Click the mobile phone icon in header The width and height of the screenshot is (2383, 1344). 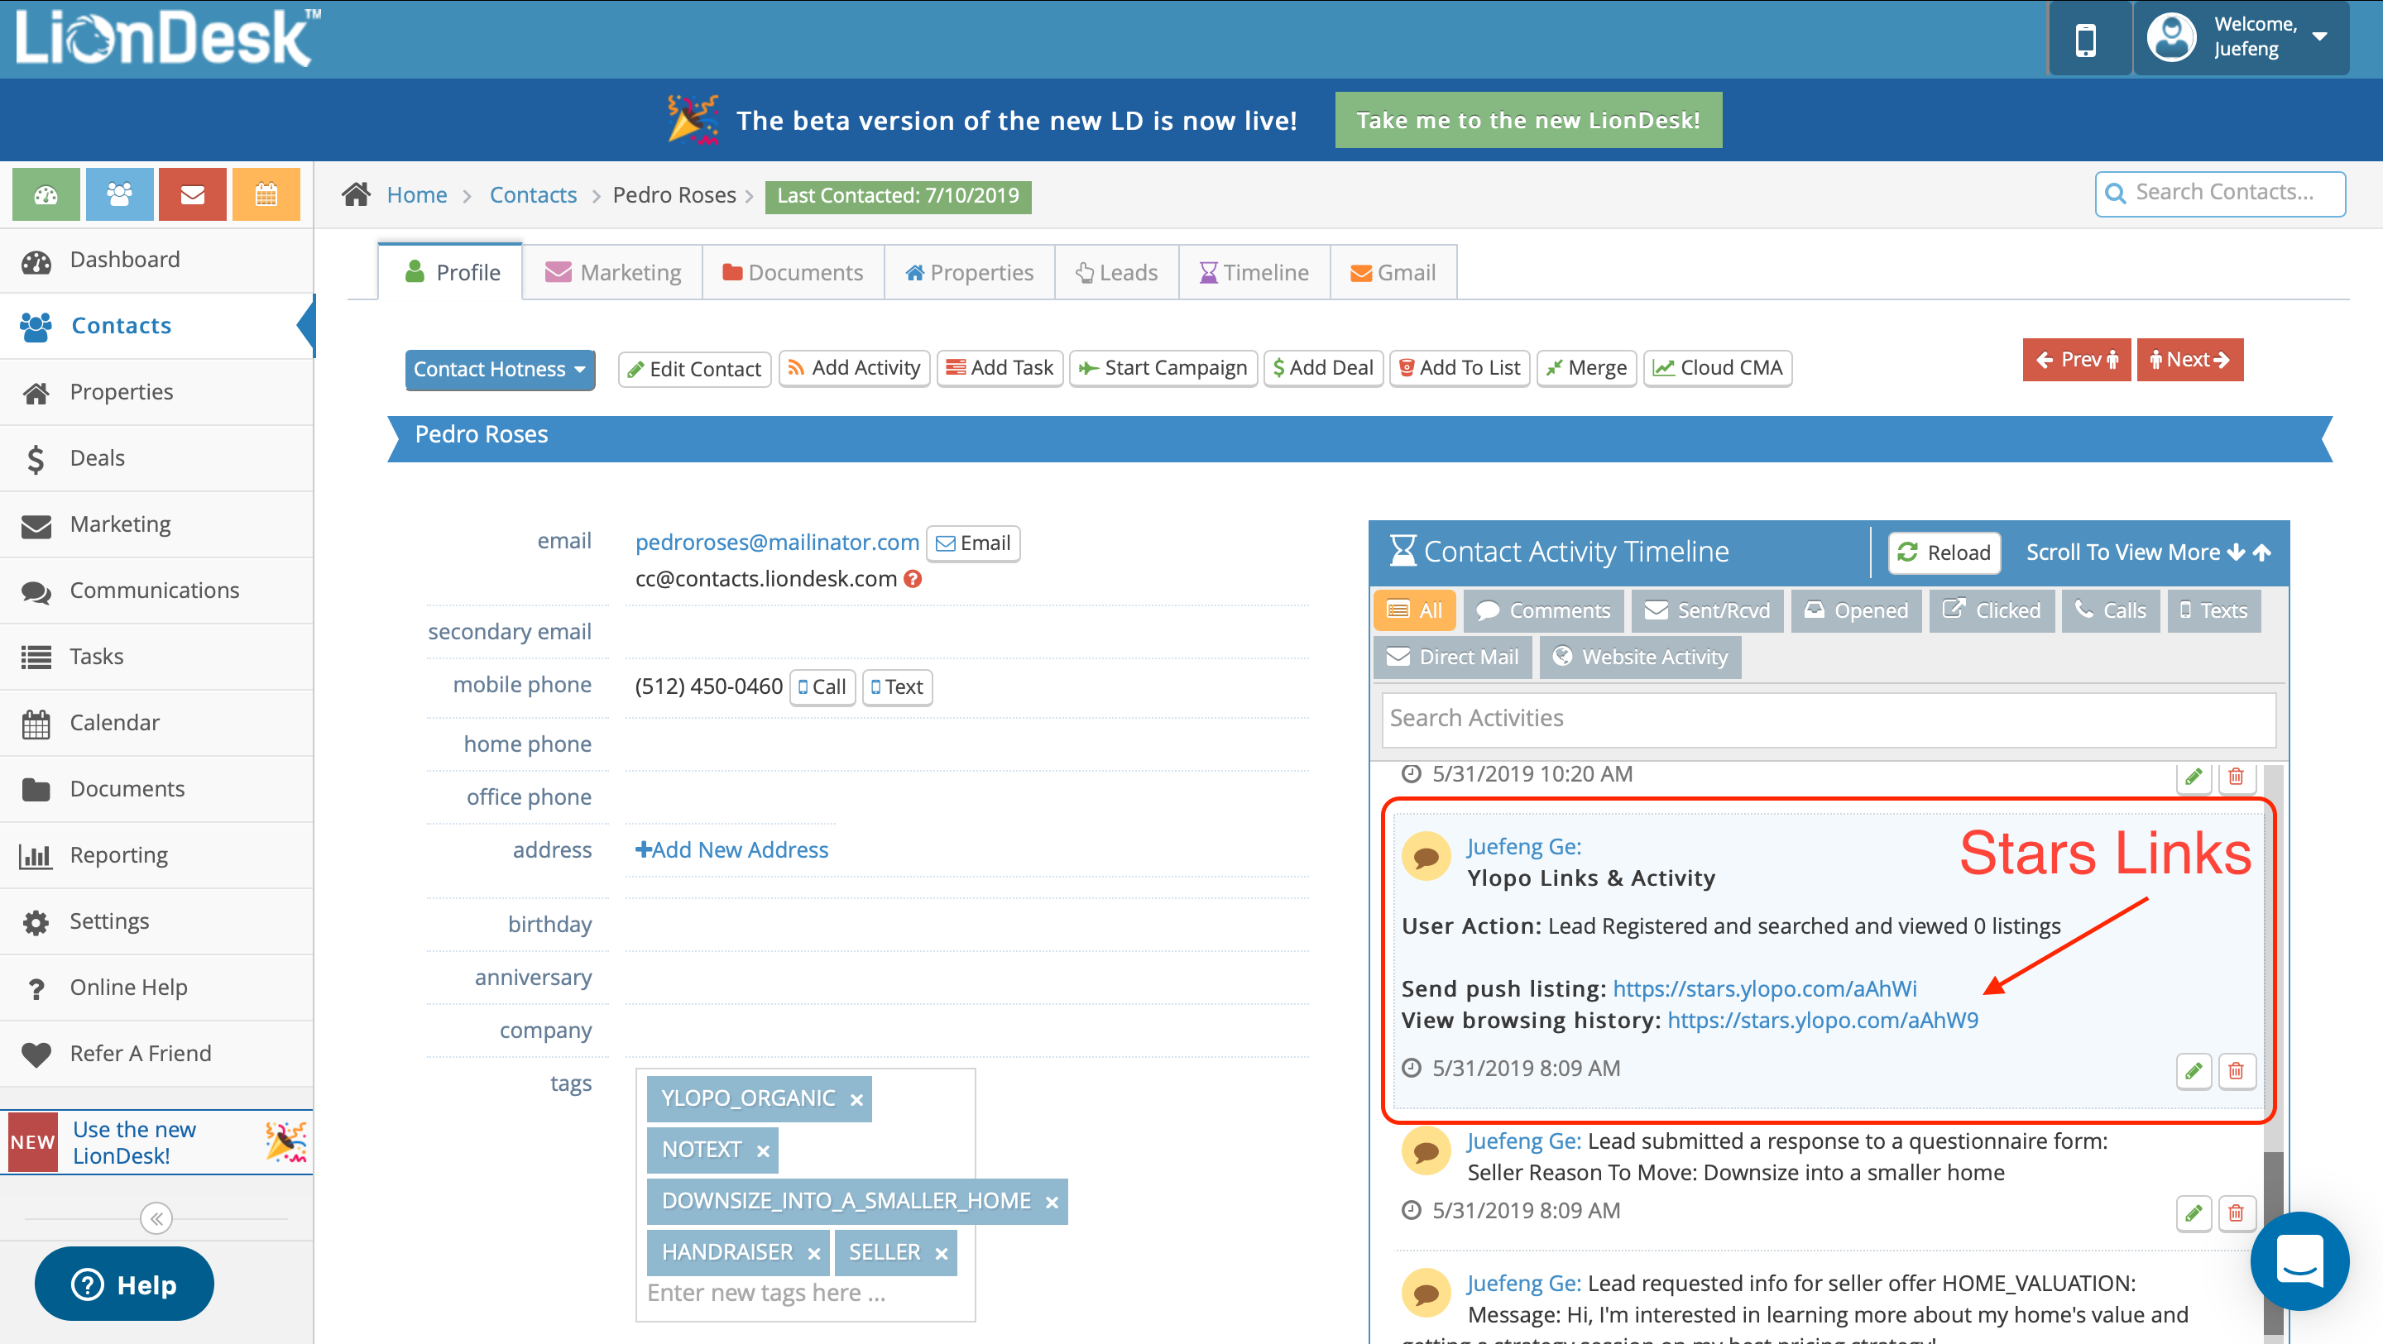click(x=2085, y=41)
